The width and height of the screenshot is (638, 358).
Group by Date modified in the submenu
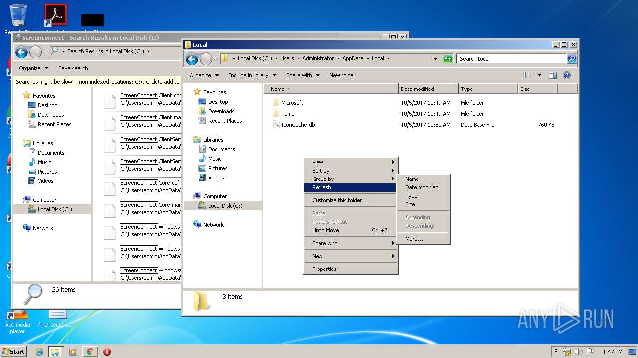[x=424, y=187]
